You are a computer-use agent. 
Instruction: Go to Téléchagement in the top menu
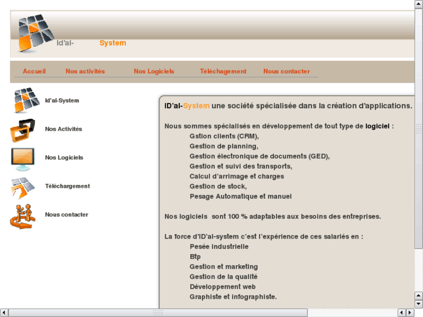click(223, 71)
